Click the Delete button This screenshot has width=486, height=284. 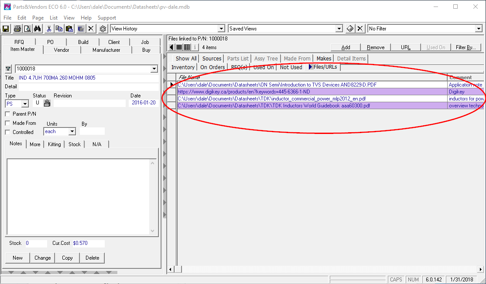pos(92,258)
